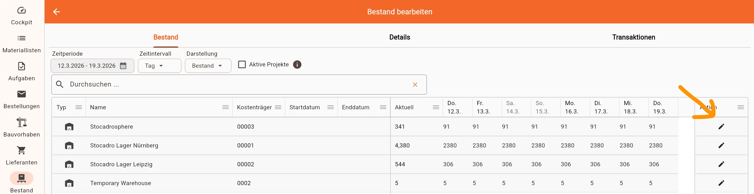
Task: Enable the Aktive Projekte checkbox
Action: coord(242,64)
